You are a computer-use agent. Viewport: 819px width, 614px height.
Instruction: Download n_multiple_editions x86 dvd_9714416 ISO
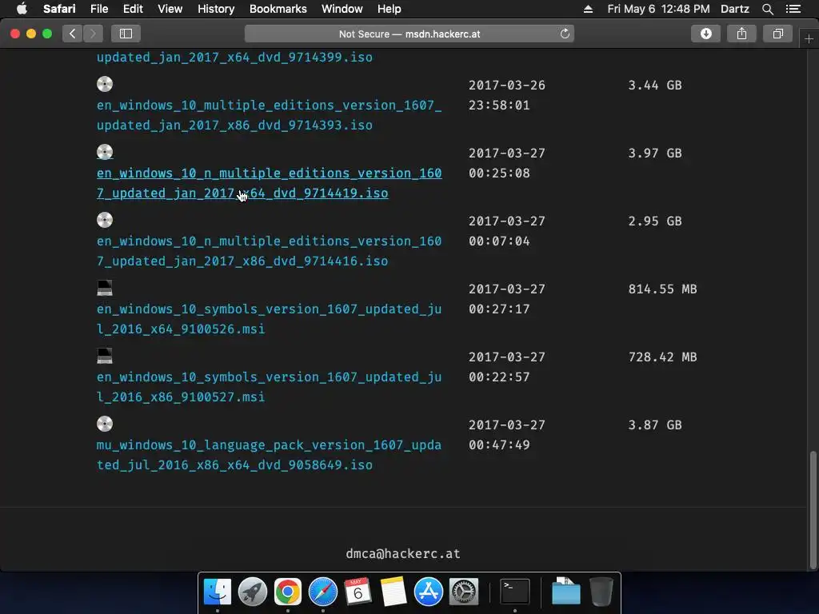269,250
